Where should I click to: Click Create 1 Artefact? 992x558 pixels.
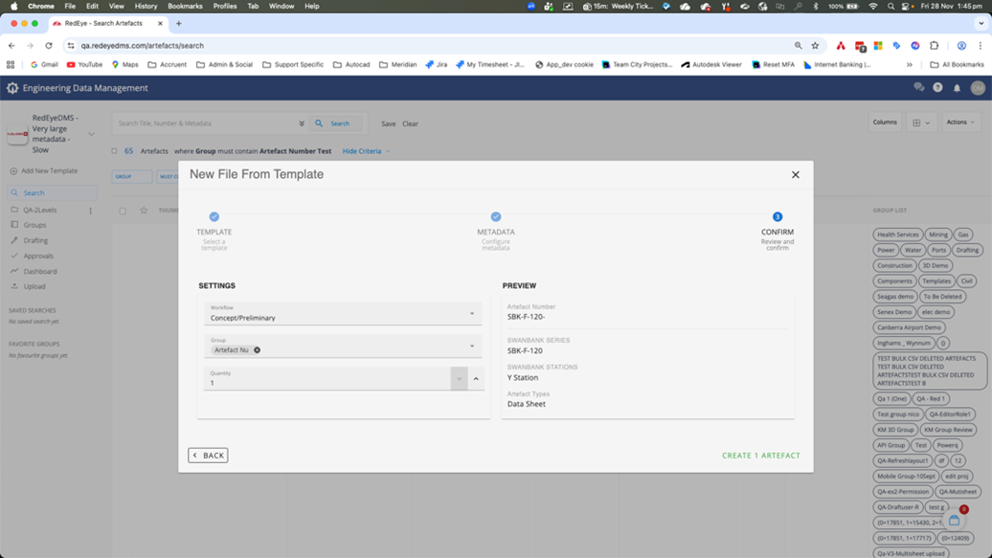pyautogui.click(x=760, y=456)
